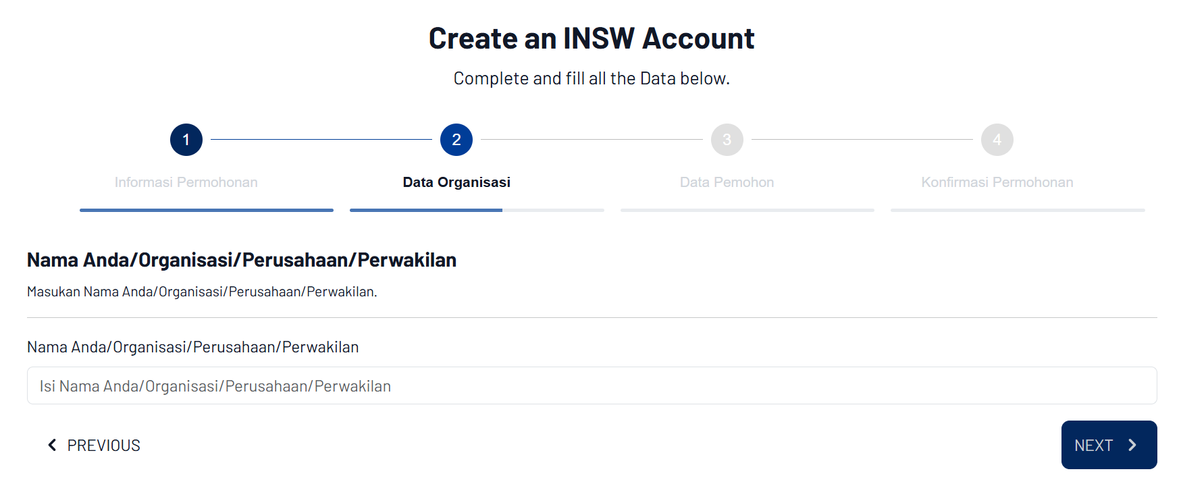Click the field label above the name input

click(192, 347)
